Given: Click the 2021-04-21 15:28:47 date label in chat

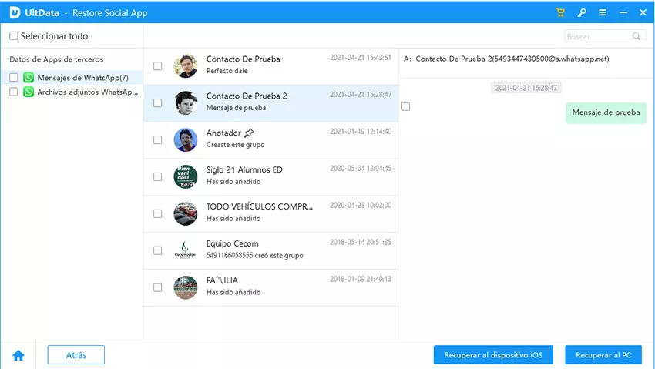Looking at the screenshot, I should pos(526,88).
